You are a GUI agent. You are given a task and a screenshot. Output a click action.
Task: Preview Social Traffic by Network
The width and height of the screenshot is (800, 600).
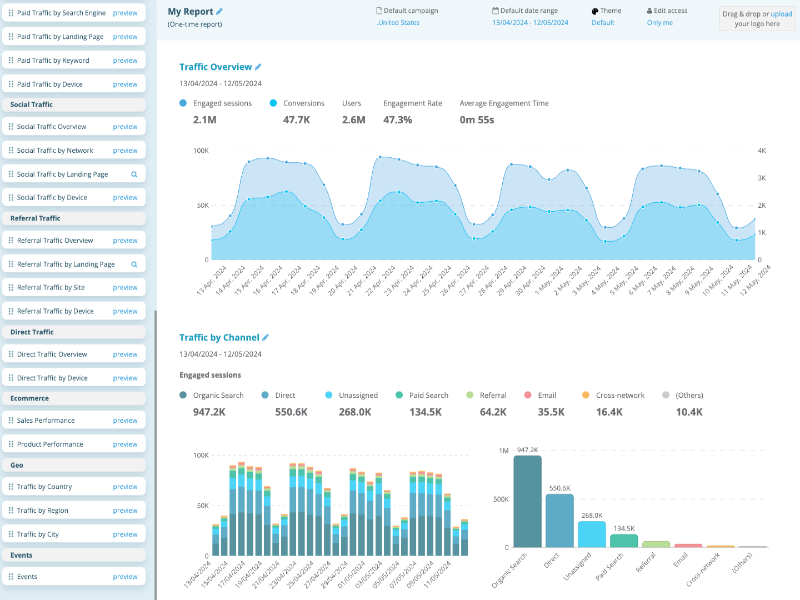pos(125,151)
